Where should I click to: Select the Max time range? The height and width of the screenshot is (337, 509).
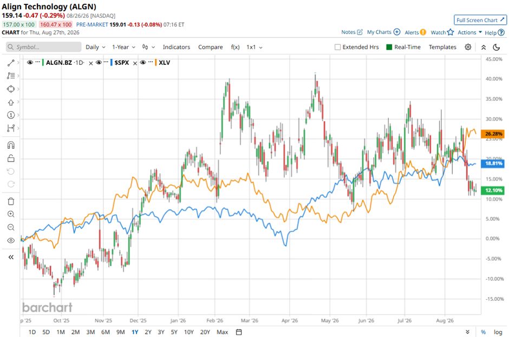[223, 332]
